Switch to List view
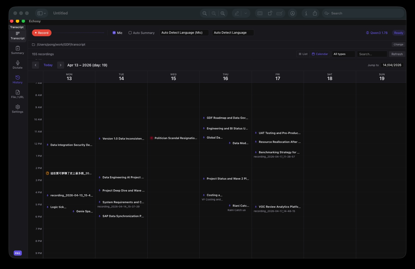Screen dimensions: 415x269 (303, 54)
